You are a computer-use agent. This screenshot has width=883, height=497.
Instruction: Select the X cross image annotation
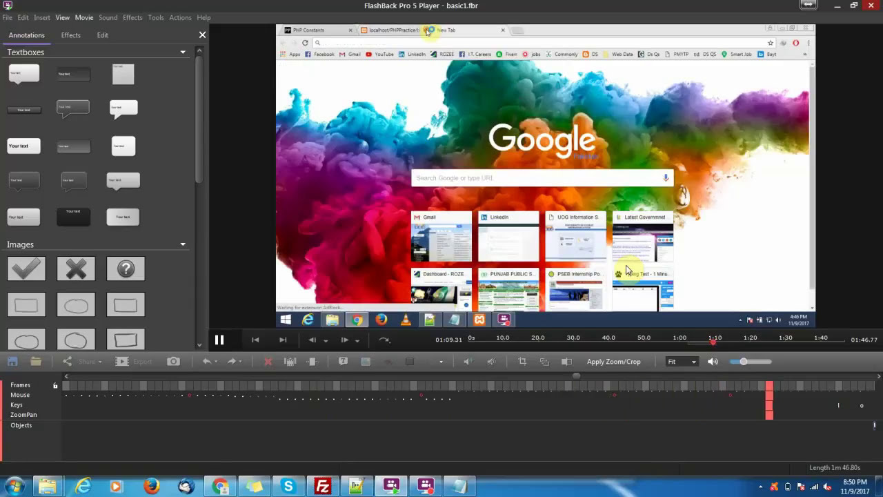[76, 269]
